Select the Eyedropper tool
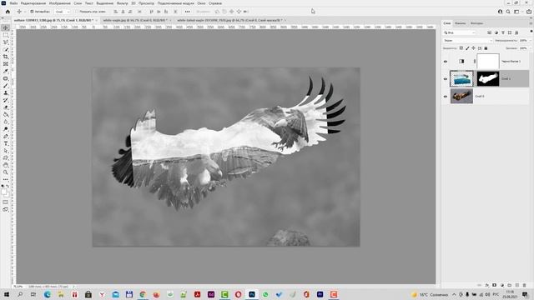This screenshot has width=534, height=300. coord(6,71)
